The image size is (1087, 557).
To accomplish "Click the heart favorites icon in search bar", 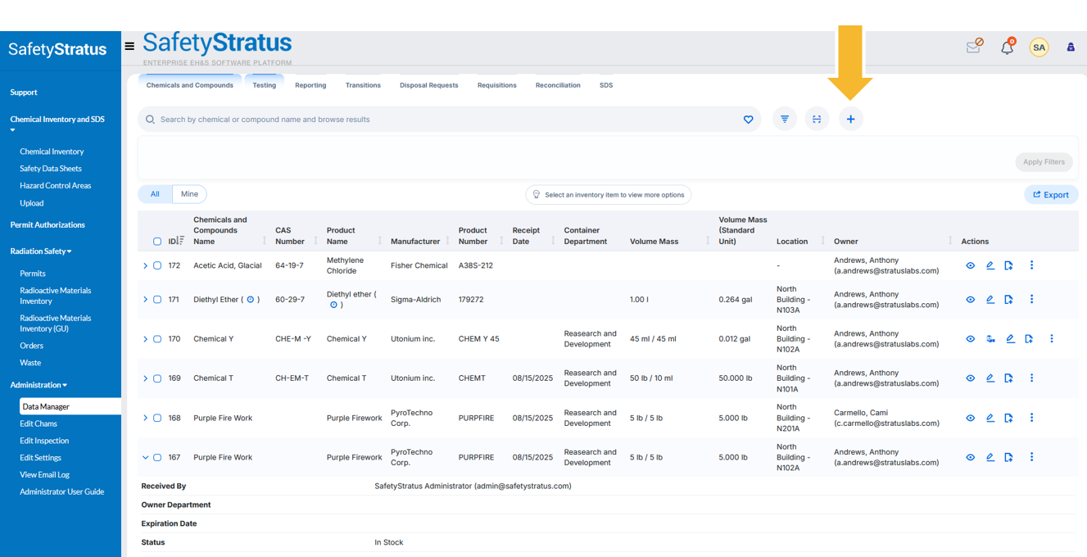I will pyautogui.click(x=748, y=120).
